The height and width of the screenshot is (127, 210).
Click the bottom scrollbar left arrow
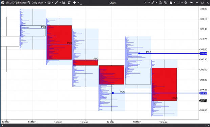[2, 125]
